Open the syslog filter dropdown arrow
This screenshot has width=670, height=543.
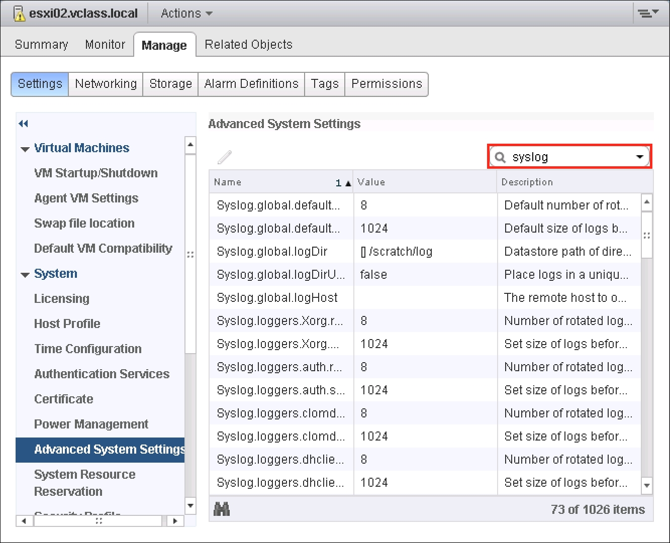click(x=639, y=157)
